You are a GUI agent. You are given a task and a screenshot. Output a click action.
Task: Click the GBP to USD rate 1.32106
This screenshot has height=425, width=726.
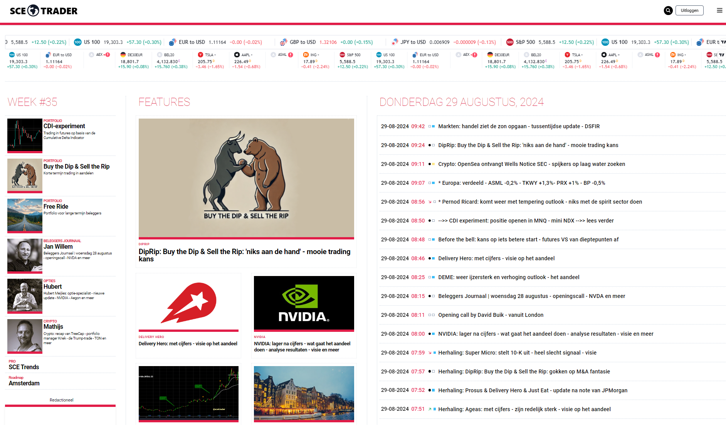click(x=328, y=42)
